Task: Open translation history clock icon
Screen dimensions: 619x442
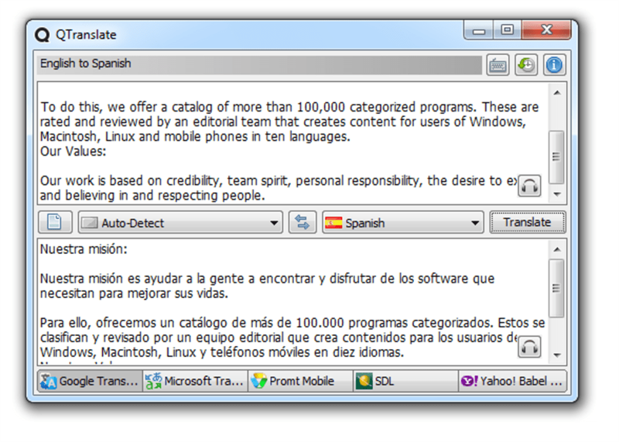Action: (526, 65)
